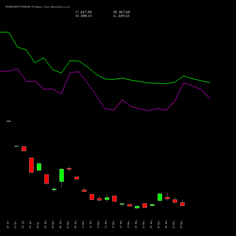Click the 04 May date label
236x236 pixels.
point(45,224)
